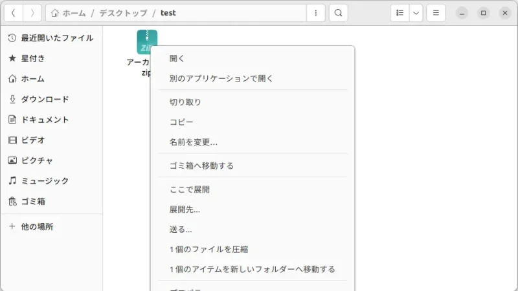The image size is (518, 291).
Task: Select ここで展開 to extract here
Action: pos(253,189)
